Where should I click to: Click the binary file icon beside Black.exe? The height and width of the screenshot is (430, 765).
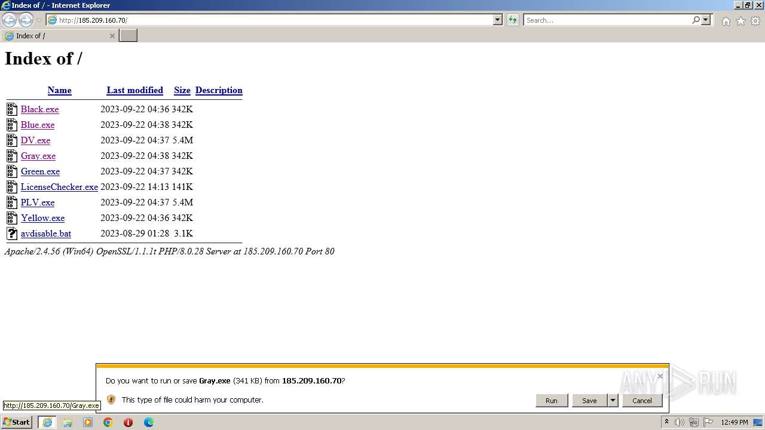tap(12, 109)
